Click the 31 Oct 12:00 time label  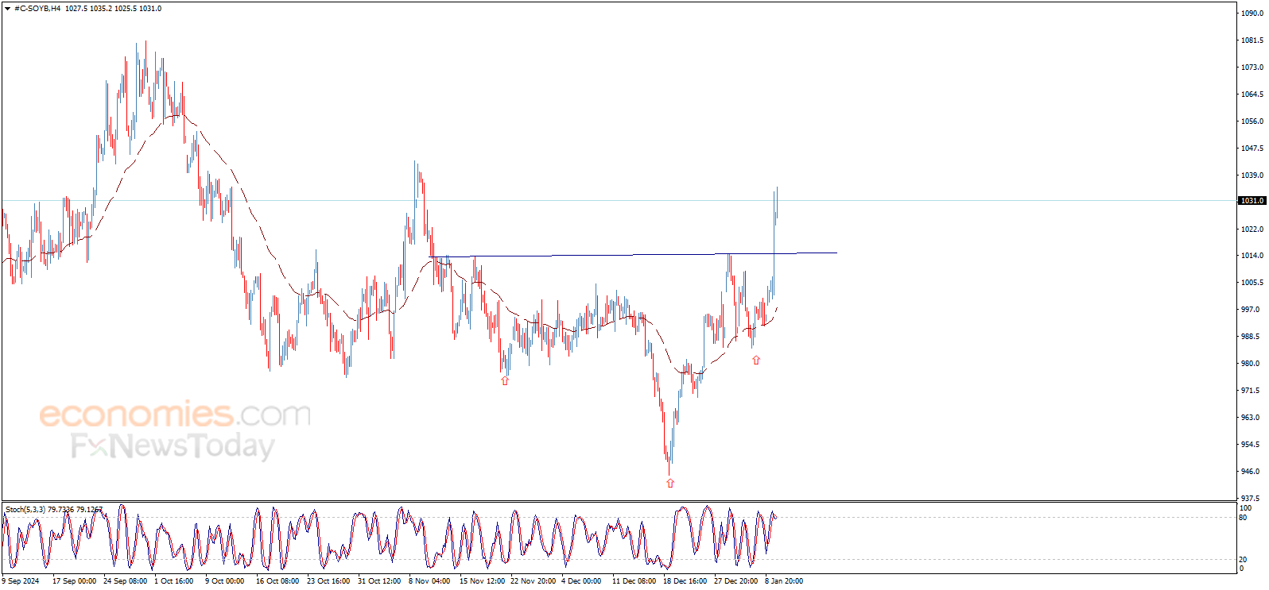(x=379, y=581)
